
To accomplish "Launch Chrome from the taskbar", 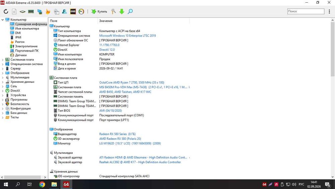I will pyautogui.click(x=42, y=184).
